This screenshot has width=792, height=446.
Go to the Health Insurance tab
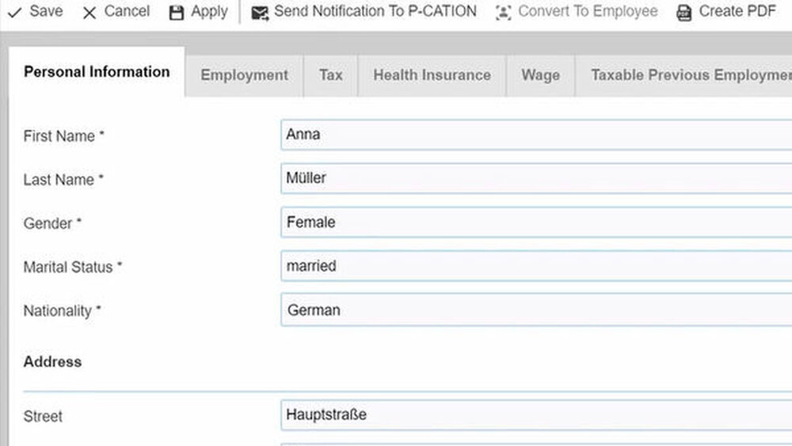coord(432,75)
